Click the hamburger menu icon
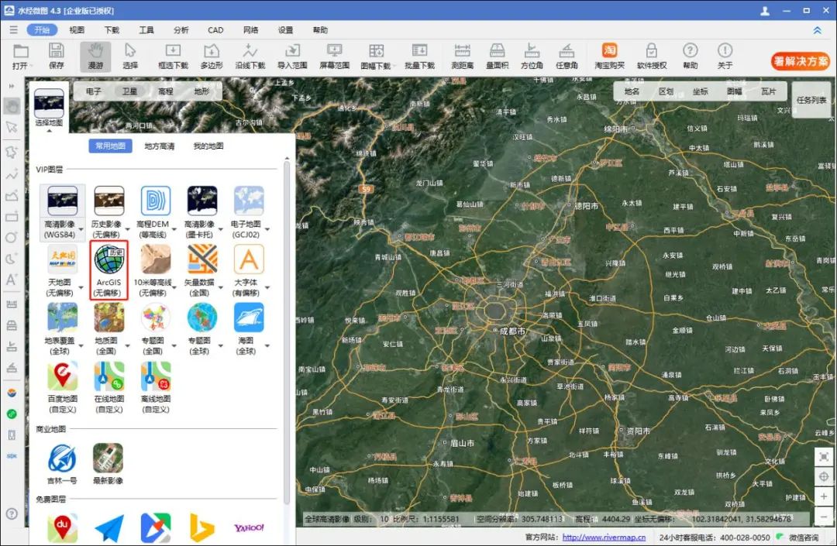 13,30
